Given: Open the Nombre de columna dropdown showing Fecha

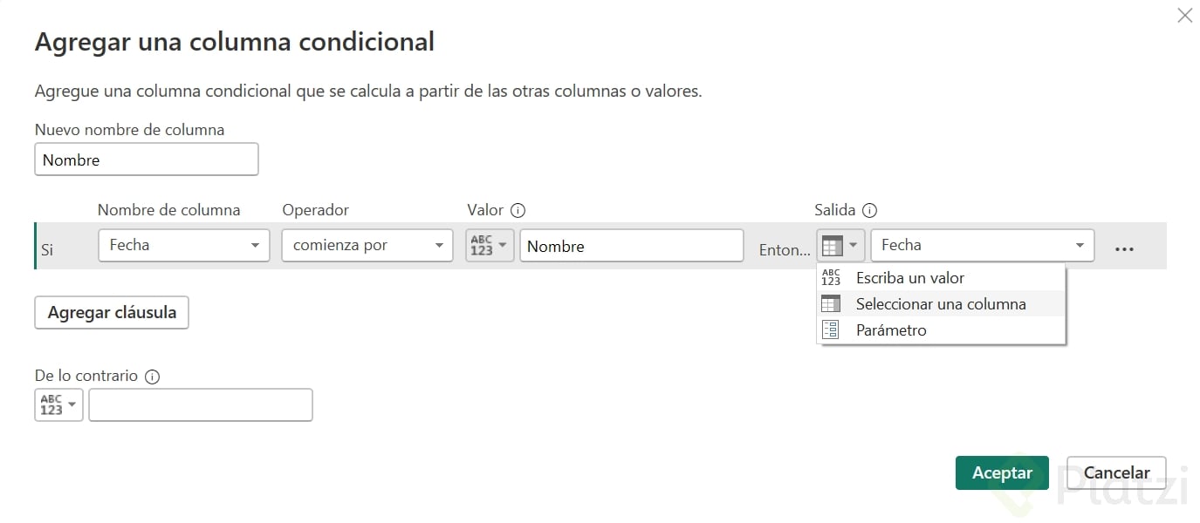Looking at the screenshot, I should point(184,246).
